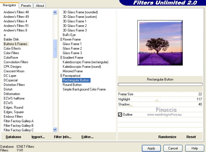Choose Simple Background Color Frame filter
This screenshot has height=152, width=206.
(x=84, y=89)
